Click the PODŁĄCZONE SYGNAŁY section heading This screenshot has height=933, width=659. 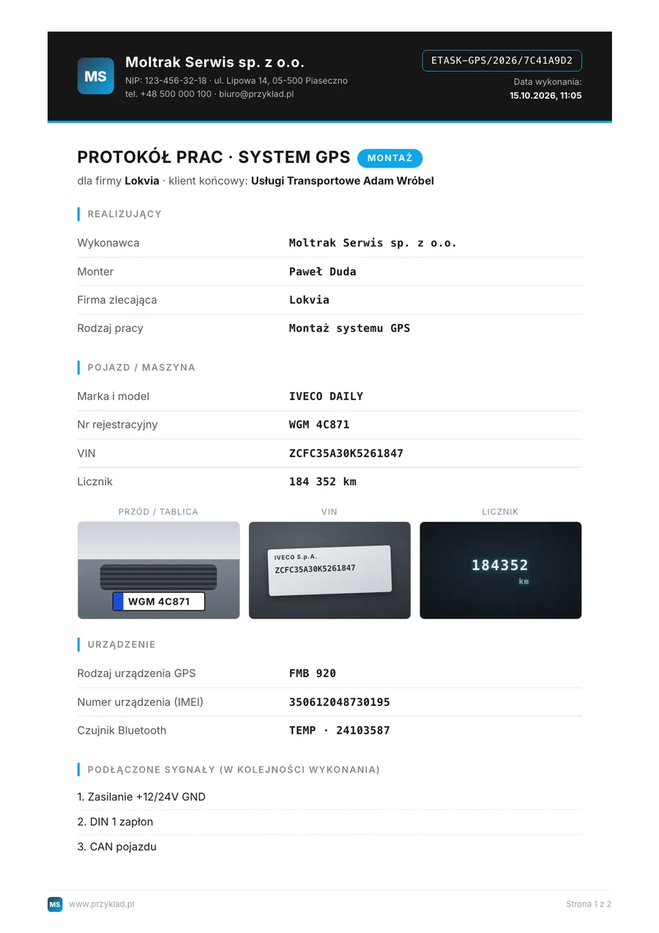(234, 770)
